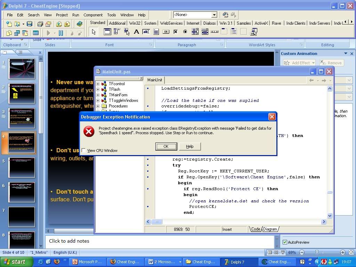Switch to Microsoft PowerPoint taskbar button
Screen dimensions: 356x267
[87, 262]
